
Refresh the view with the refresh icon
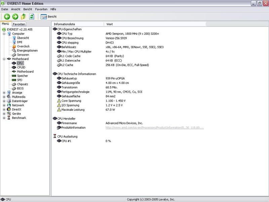tap(32, 16)
